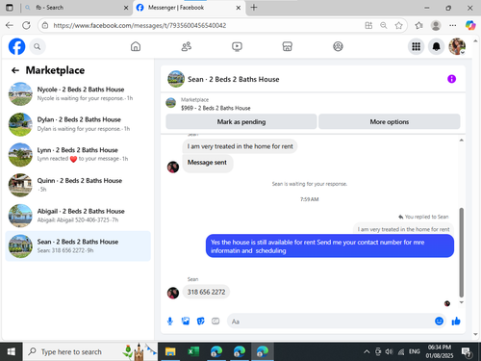The image size is (481, 361).
Task: Click the back arrow beside Marketplace
Action: coord(15,70)
